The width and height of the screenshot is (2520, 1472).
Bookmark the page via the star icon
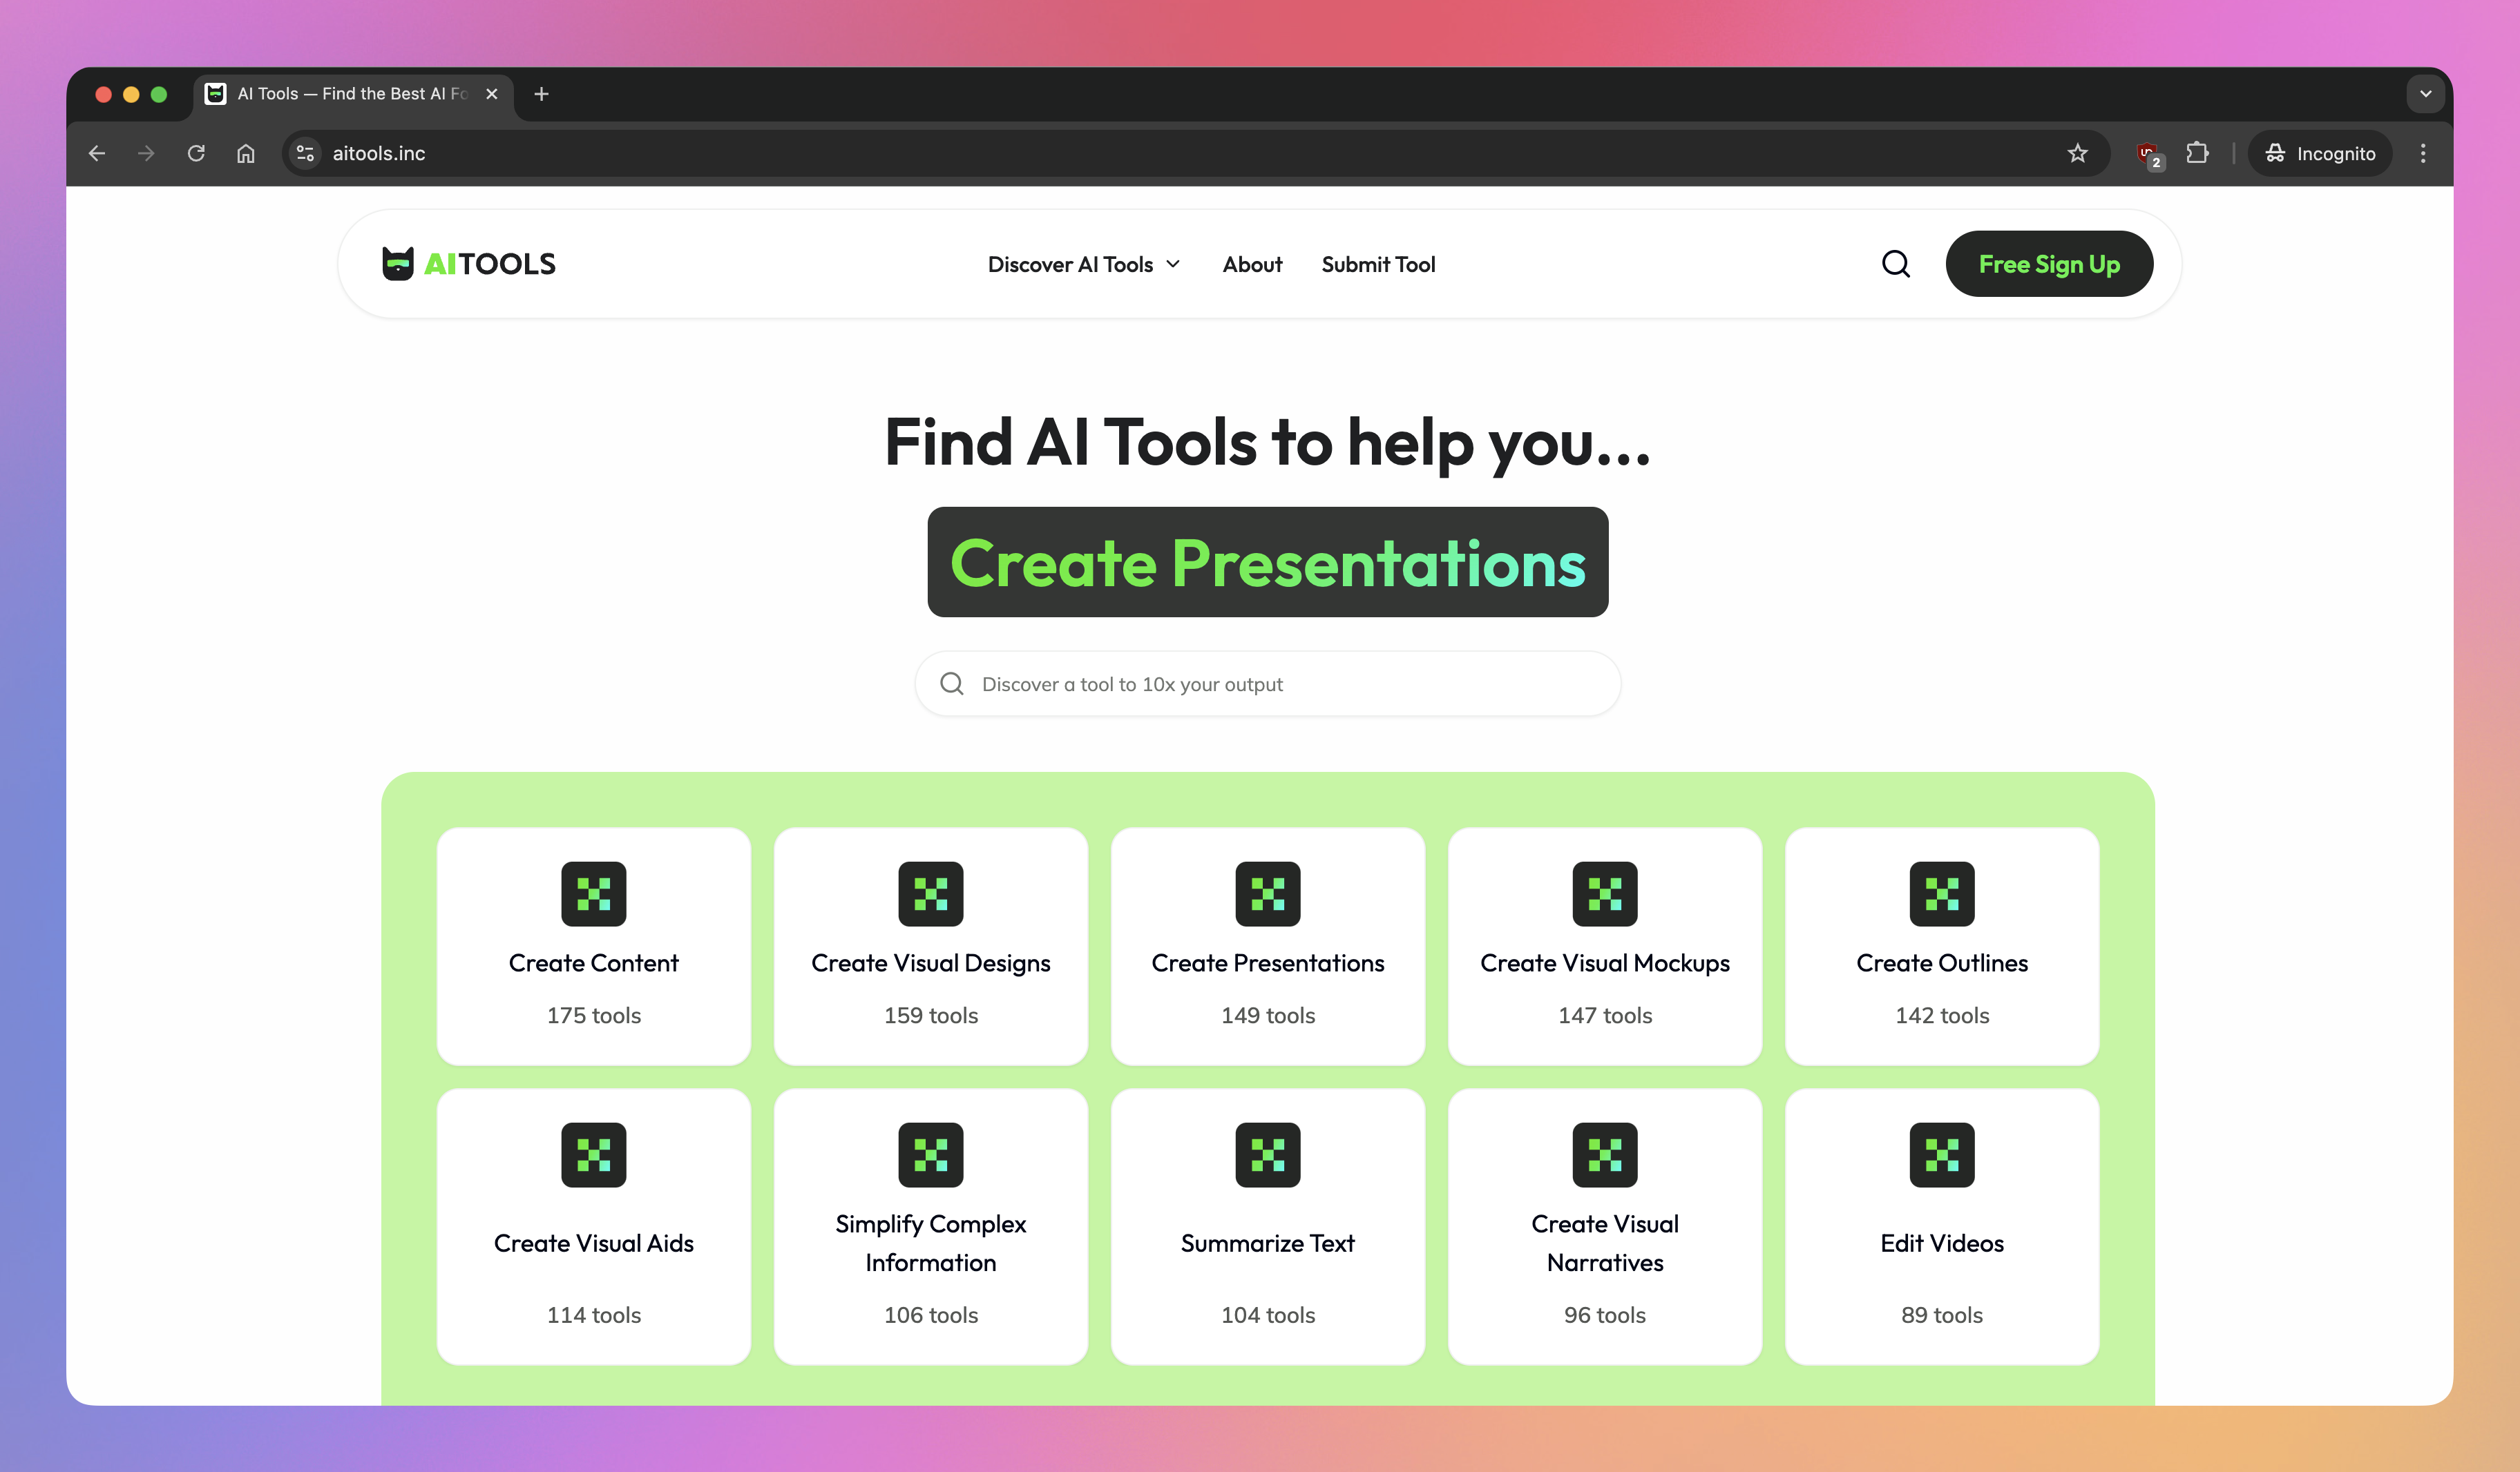tap(2077, 153)
